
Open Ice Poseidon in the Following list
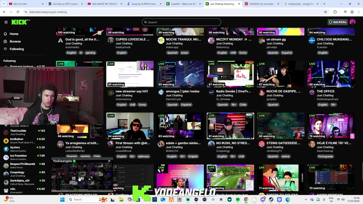click(24, 157)
